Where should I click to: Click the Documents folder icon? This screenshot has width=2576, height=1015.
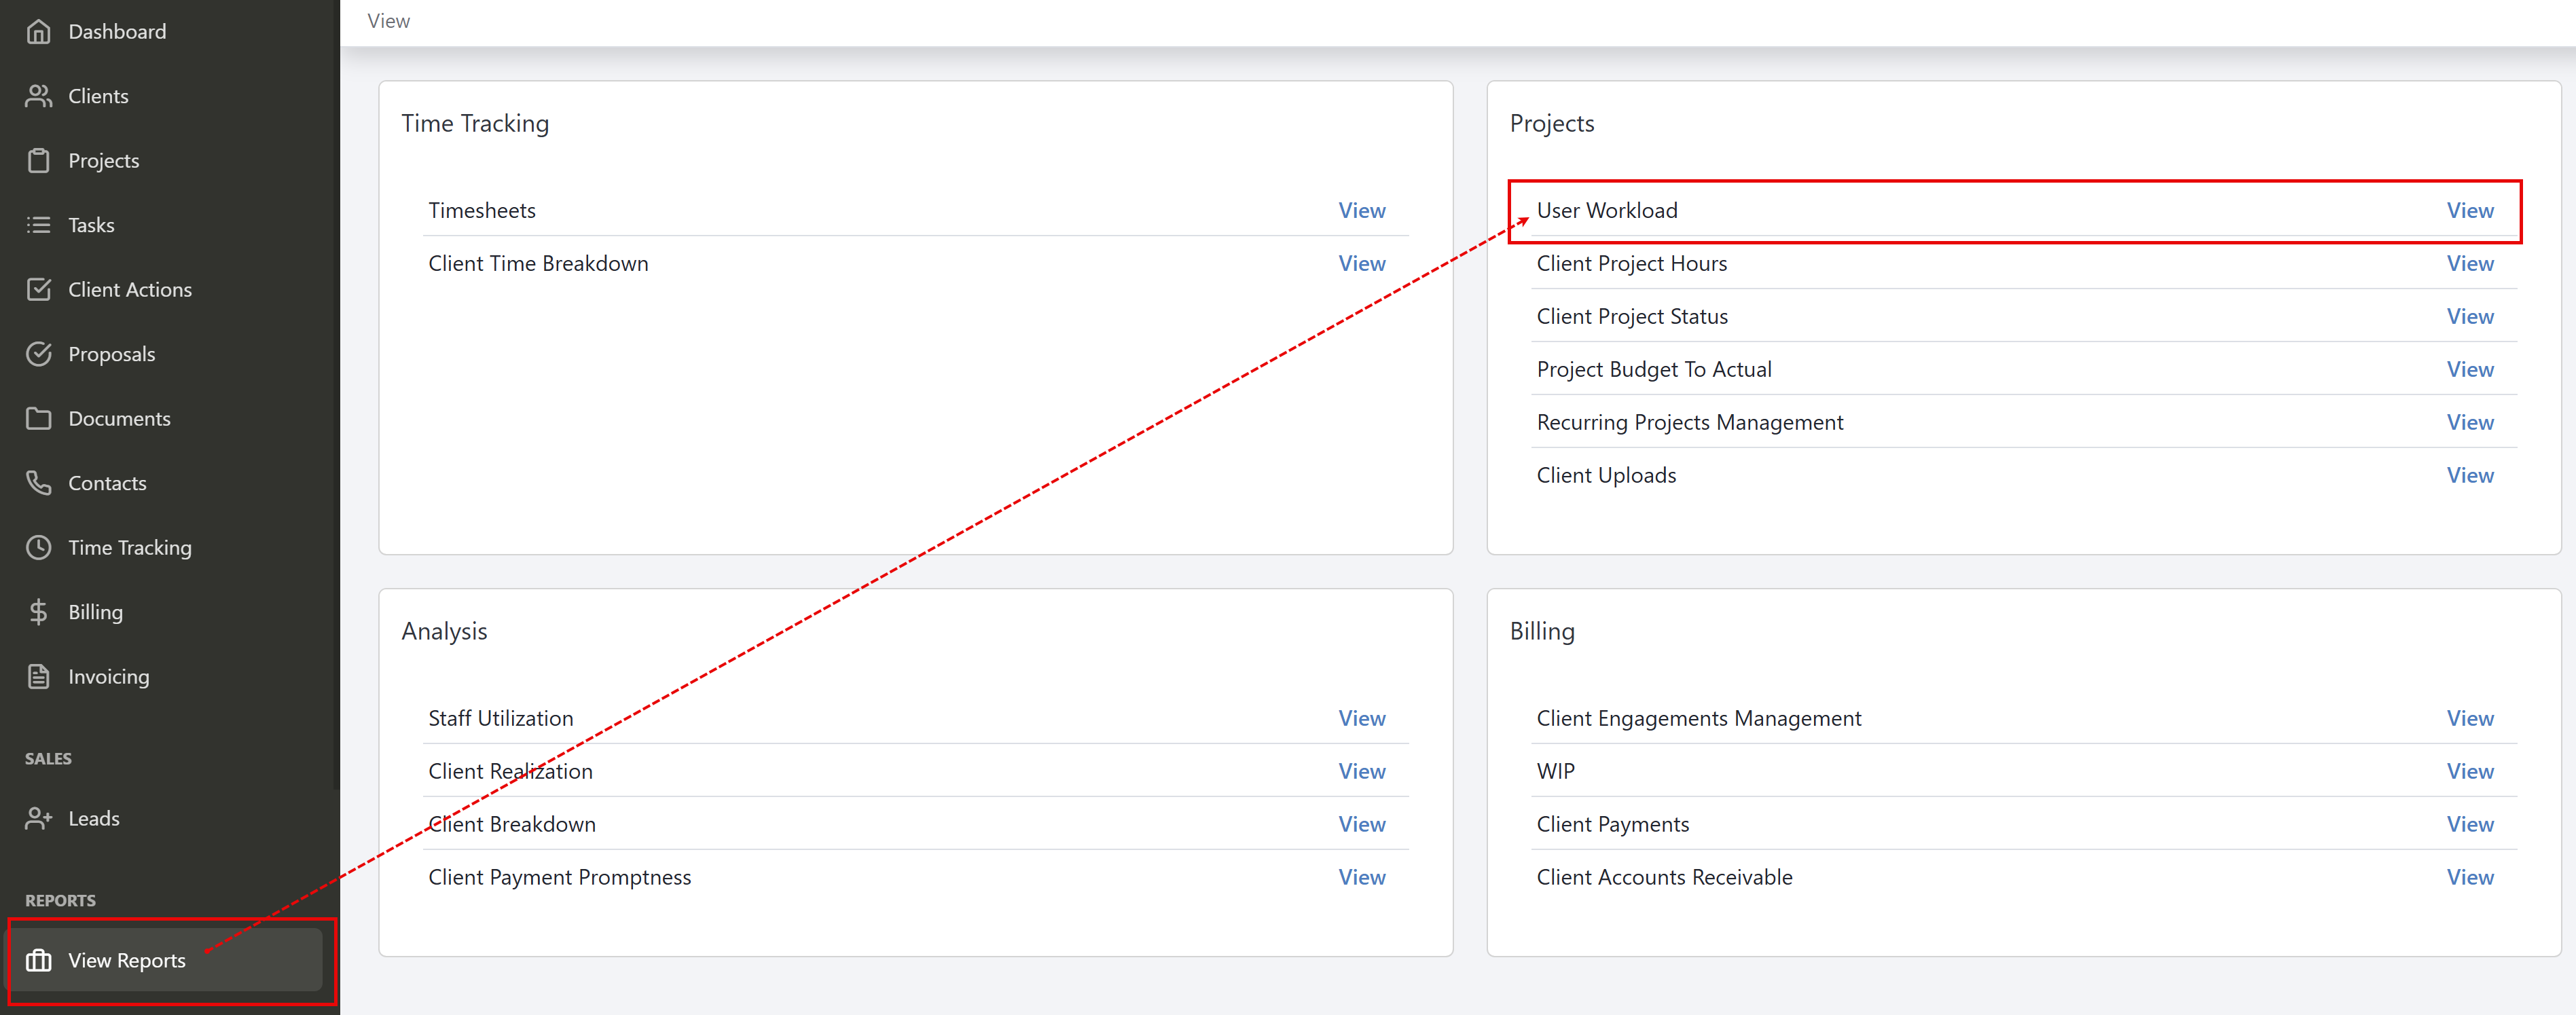(x=39, y=418)
